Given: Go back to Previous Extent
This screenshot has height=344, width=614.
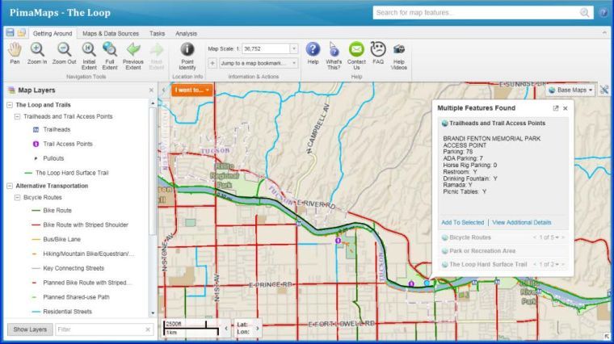Looking at the screenshot, I should point(133,52).
